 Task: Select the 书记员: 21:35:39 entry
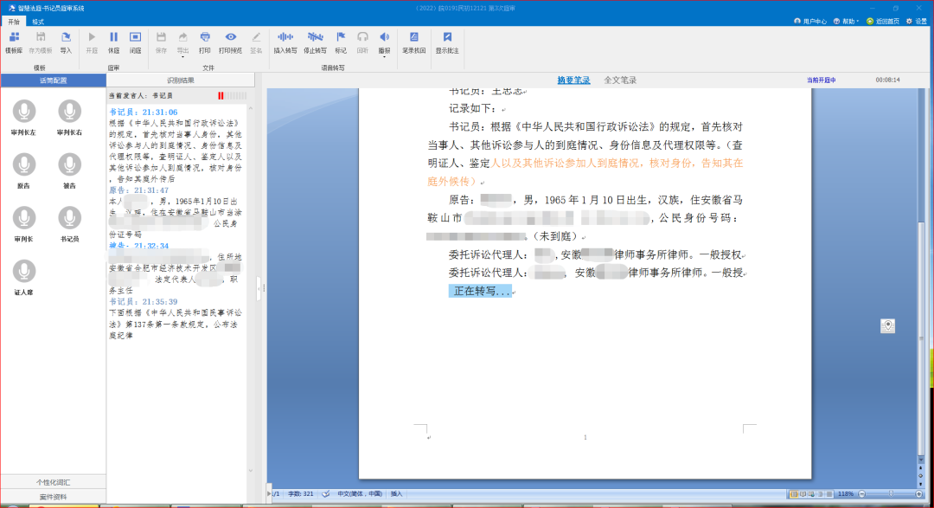coord(143,302)
